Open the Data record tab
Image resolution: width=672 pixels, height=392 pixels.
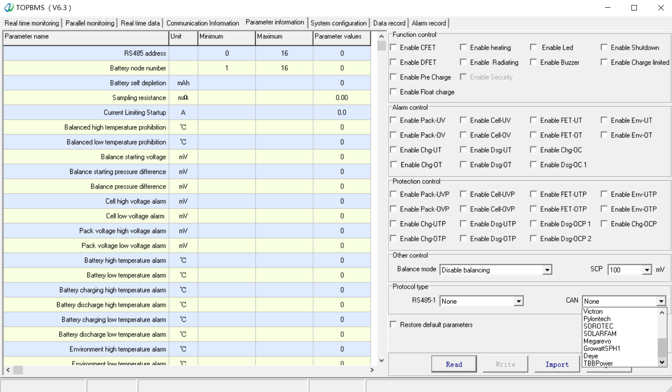[x=389, y=23]
